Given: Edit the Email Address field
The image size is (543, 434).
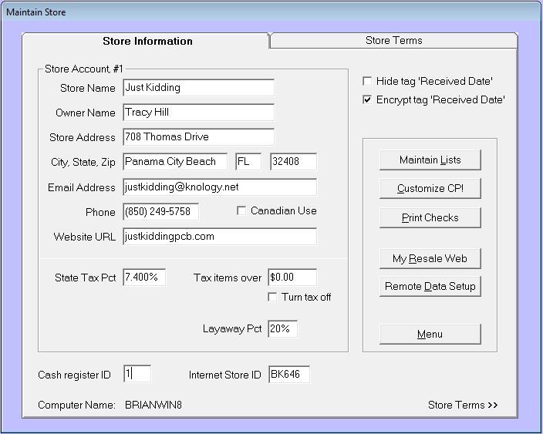Looking at the screenshot, I should [220, 187].
